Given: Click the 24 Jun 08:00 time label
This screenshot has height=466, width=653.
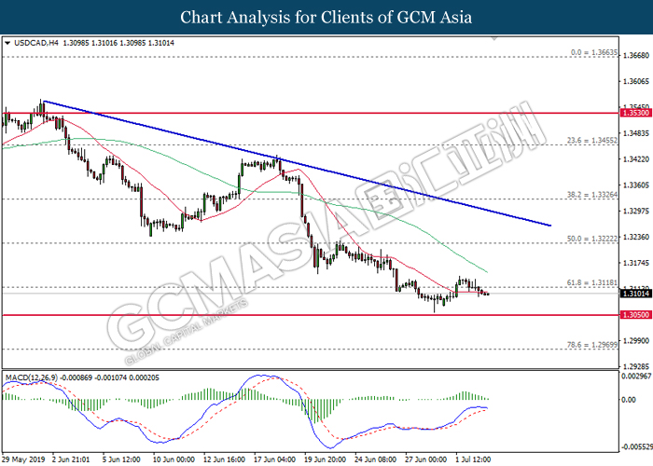Looking at the screenshot, I should (x=375, y=459).
